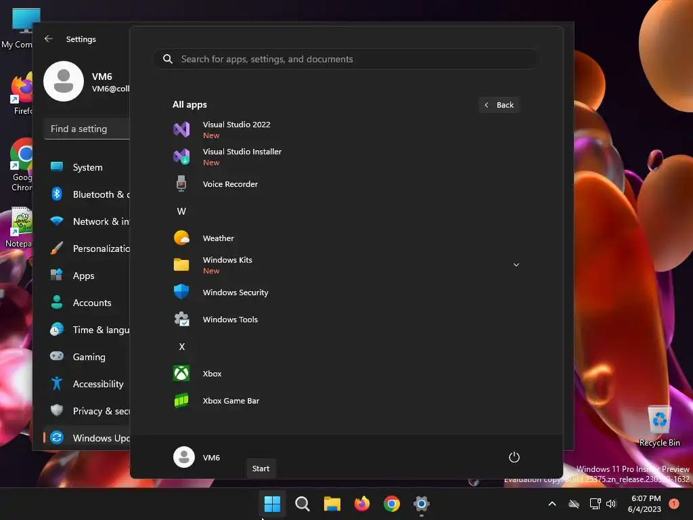The image size is (693, 520).
Task: Open File Explorer from taskbar
Action: [332, 503]
